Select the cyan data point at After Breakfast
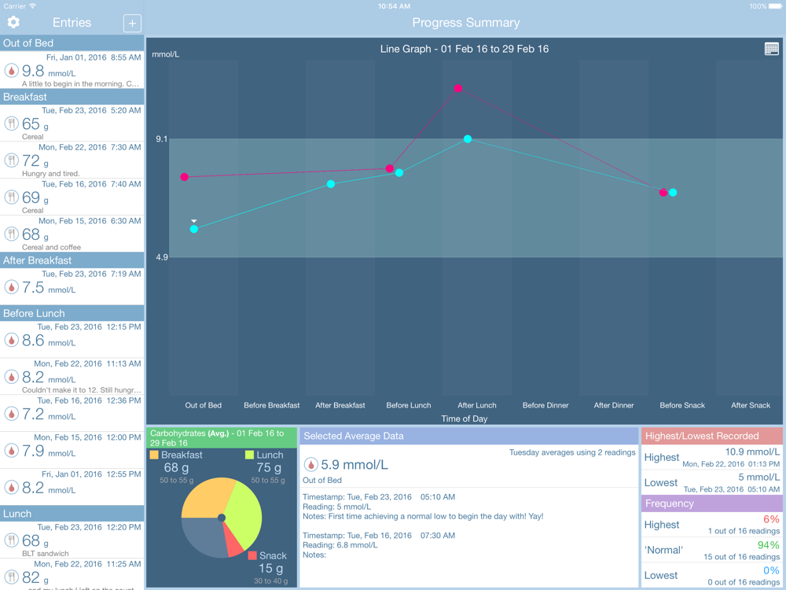The image size is (786, 590). 331,184
